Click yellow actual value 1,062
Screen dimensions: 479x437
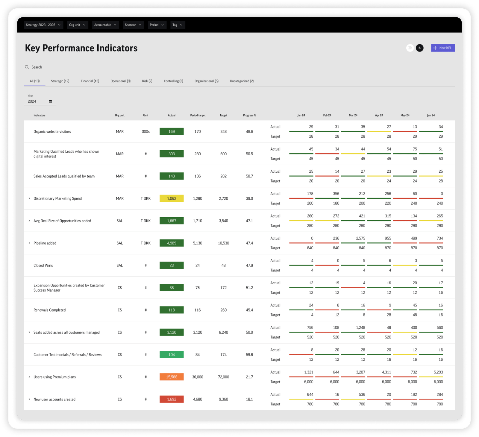[x=172, y=198]
